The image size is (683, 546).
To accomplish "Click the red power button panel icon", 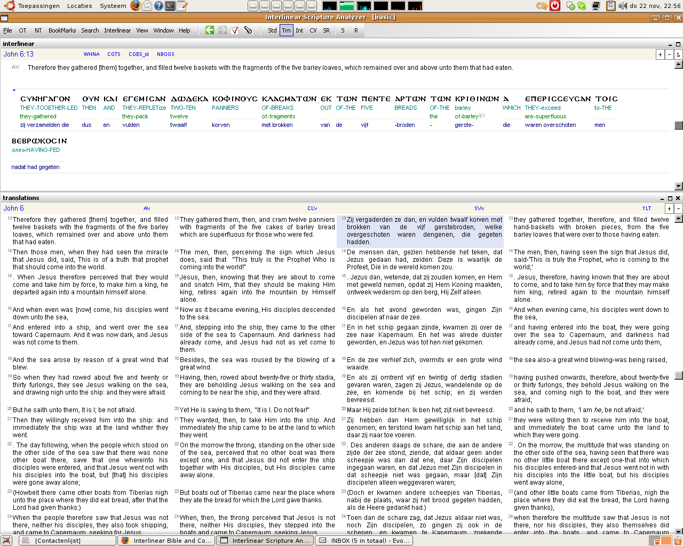I will click(x=555, y=6).
